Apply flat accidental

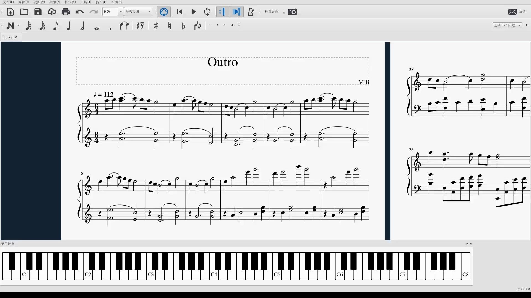(x=183, y=26)
